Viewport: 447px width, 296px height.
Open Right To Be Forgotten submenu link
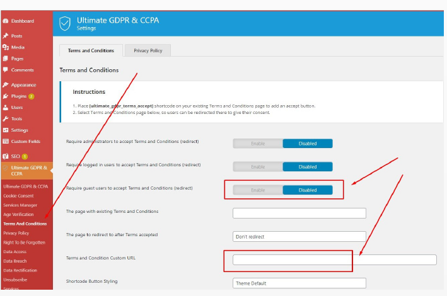point(24,242)
